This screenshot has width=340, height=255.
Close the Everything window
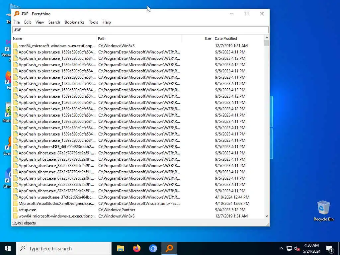(x=262, y=14)
